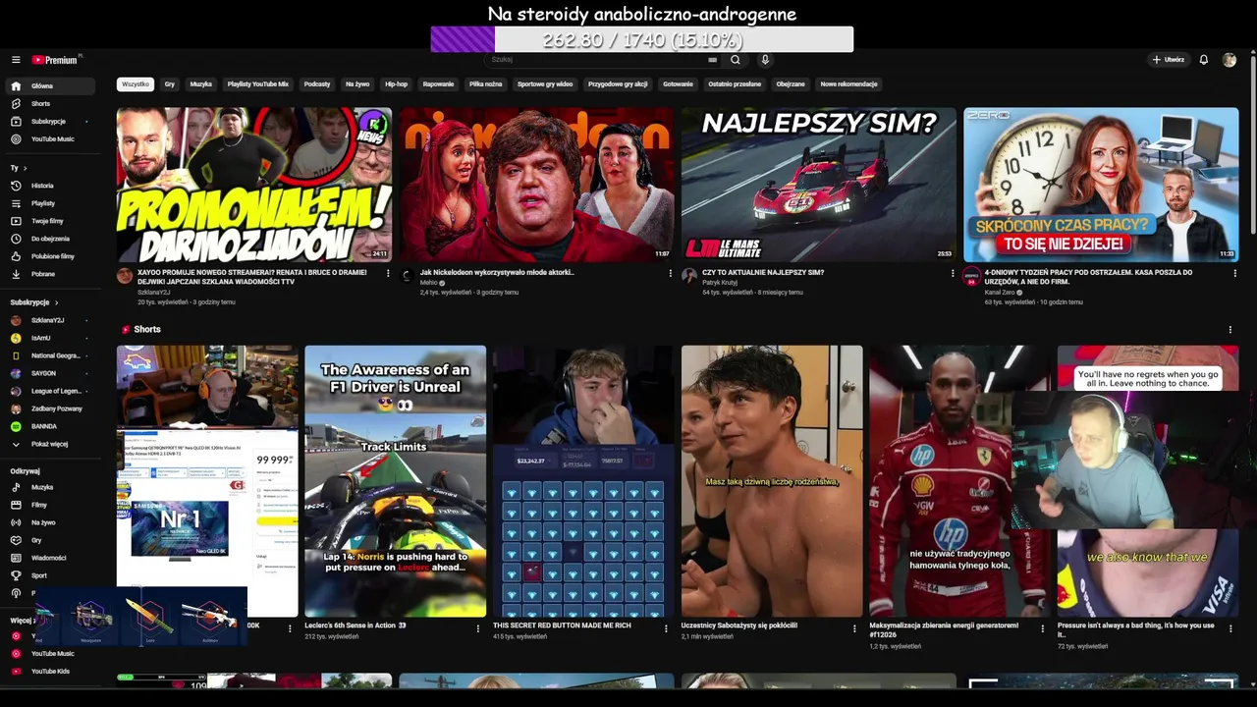Open National Geographic channel subscription
Viewport: 1257px width, 707px height.
click(x=52, y=355)
